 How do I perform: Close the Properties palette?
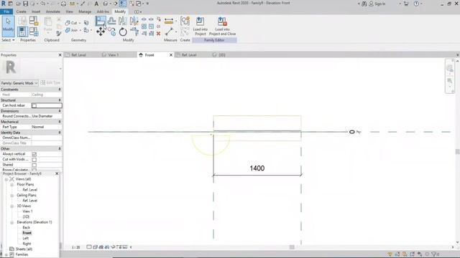(x=60, y=55)
